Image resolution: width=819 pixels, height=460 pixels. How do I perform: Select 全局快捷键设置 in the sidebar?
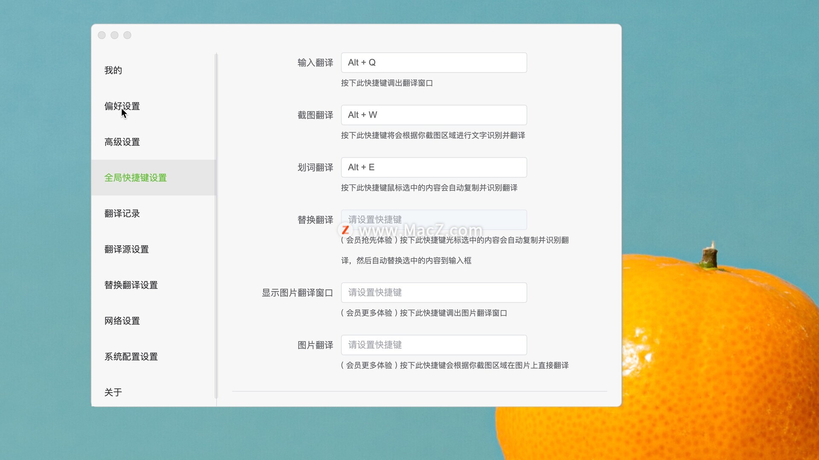click(x=154, y=178)
